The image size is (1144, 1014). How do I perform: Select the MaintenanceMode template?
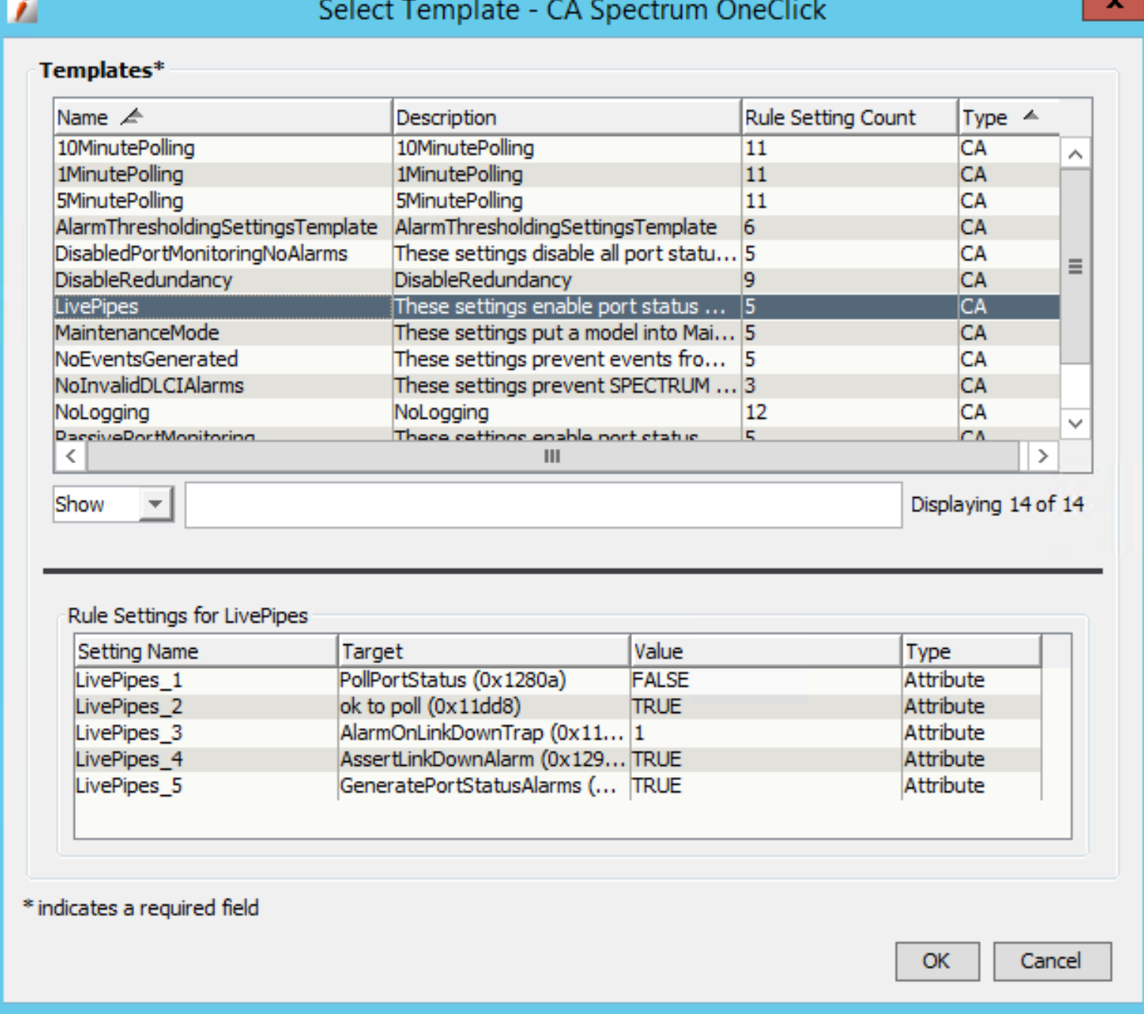click(137, 333)
